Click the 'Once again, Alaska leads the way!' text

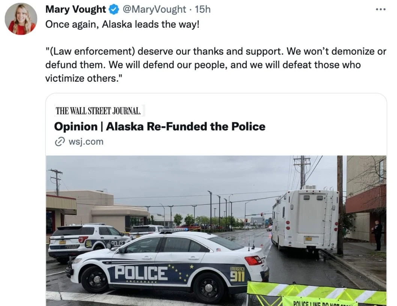[x=122, y=24]
